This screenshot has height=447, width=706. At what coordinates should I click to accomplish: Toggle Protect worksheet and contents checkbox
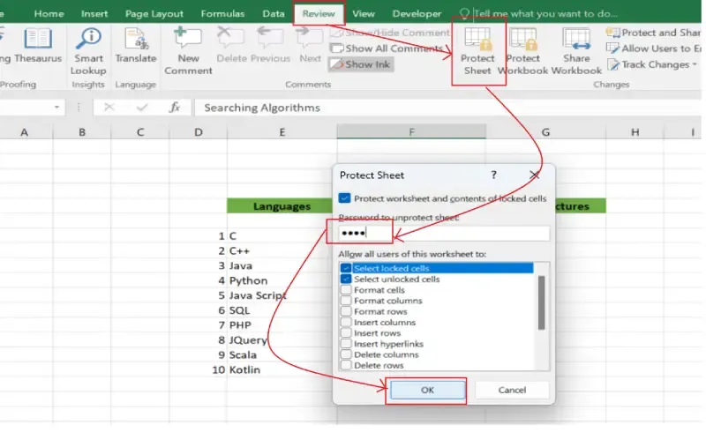(344, 198)
